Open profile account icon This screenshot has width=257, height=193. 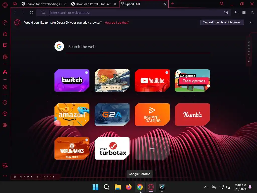click(x=252, y=13)
